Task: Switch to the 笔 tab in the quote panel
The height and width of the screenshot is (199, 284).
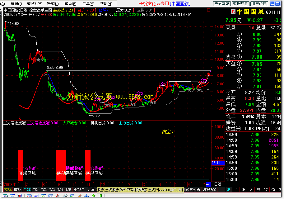Action: click(x=229, y=190)
